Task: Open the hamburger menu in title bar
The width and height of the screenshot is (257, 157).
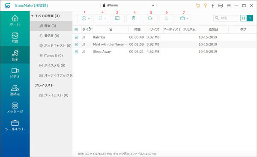Action: pyautogui.click(x=229, y=6)
